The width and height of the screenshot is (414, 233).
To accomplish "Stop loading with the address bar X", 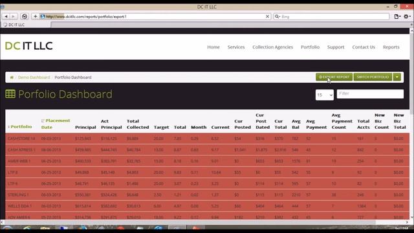I will (x=267, y=16).
